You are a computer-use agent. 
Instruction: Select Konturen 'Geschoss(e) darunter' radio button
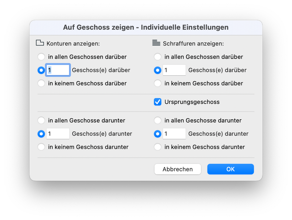pos(41,134)
